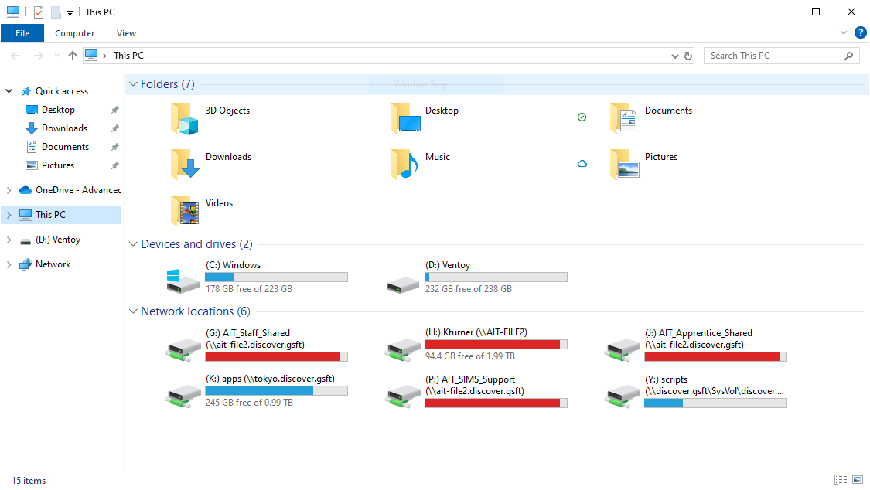Screen dimensions: 870x490
Task: Expand the Network tree node
Action: click(9, 264)
